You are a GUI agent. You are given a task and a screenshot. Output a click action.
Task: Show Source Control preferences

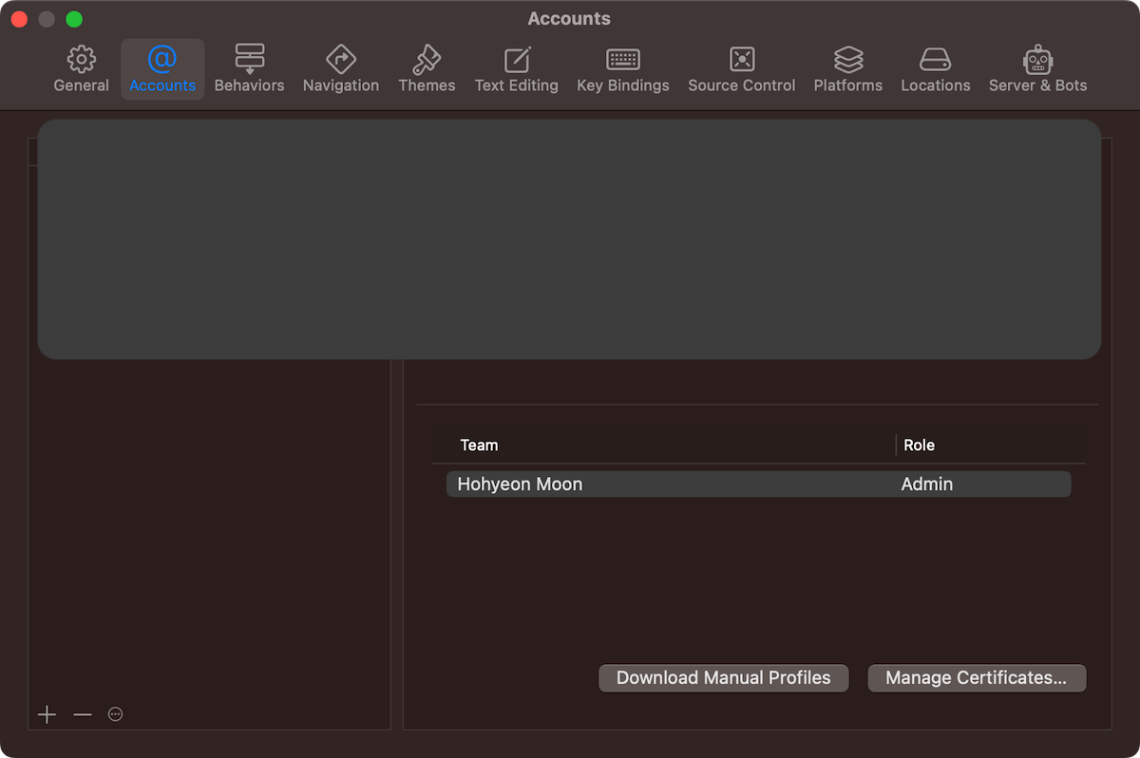(741, 69)
